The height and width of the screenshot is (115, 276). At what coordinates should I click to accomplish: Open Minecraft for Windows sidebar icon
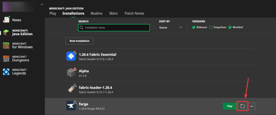[6, 45]
